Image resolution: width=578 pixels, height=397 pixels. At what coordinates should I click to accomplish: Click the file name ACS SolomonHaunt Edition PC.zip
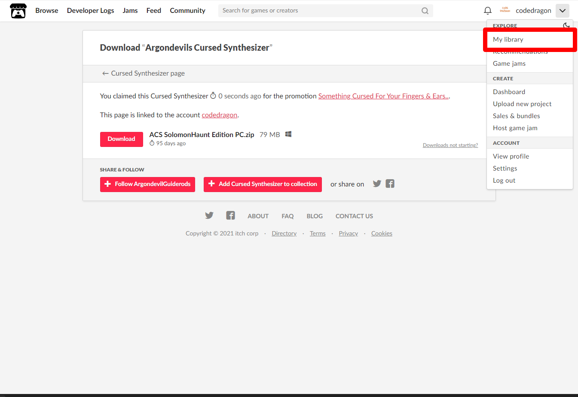202,135
